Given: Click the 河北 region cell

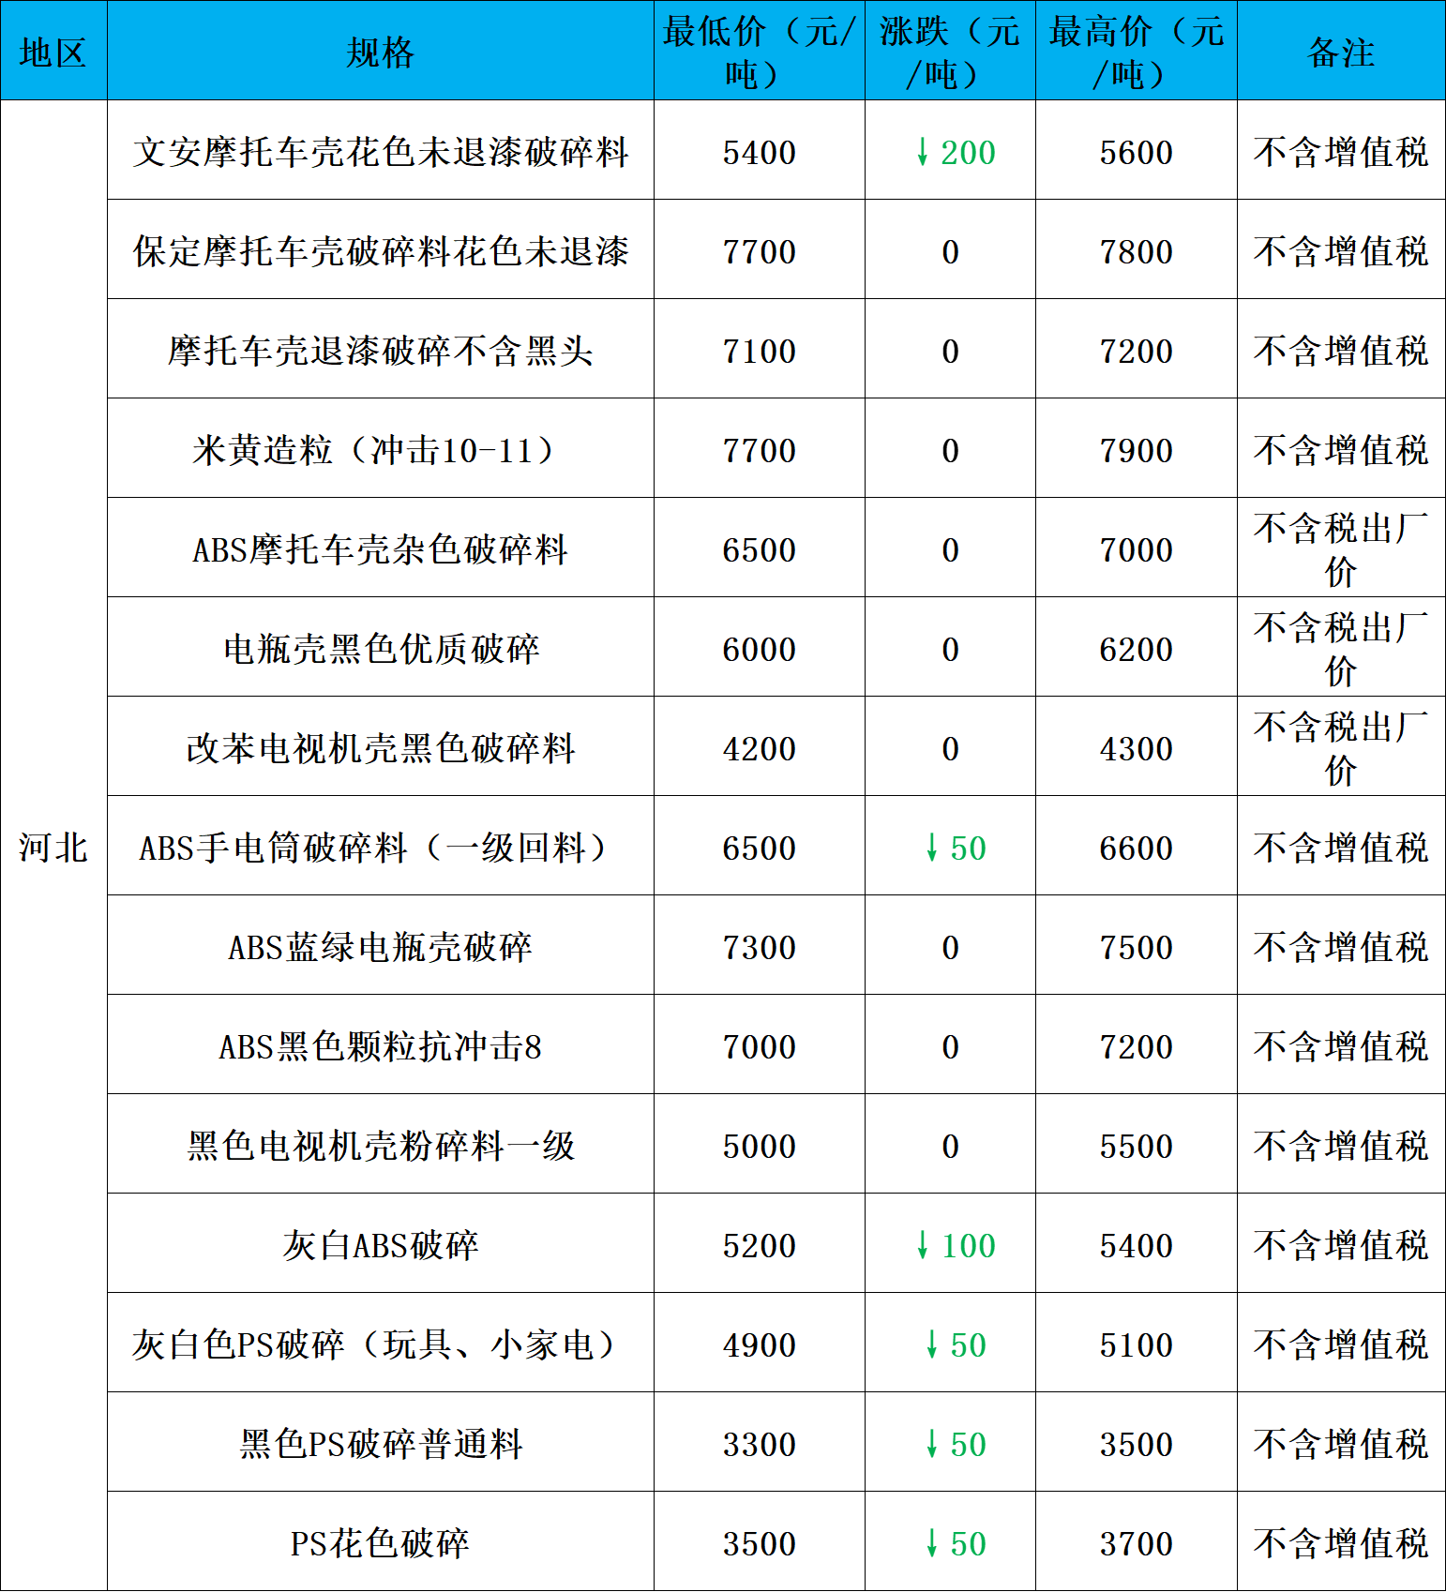Looking at the screenshot, I should coord(53,848).
